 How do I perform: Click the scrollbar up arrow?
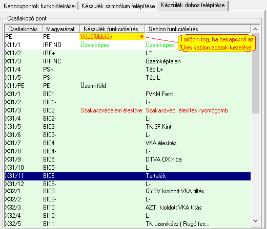pyautogui.click(x=255, y=29)
